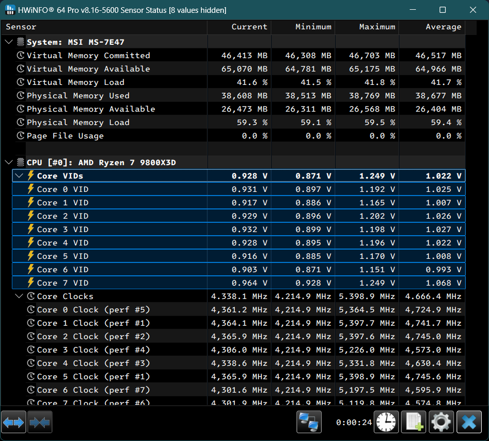
Task: Select the Virtual Memory Committed row
Action: click(x=240, y=56)
